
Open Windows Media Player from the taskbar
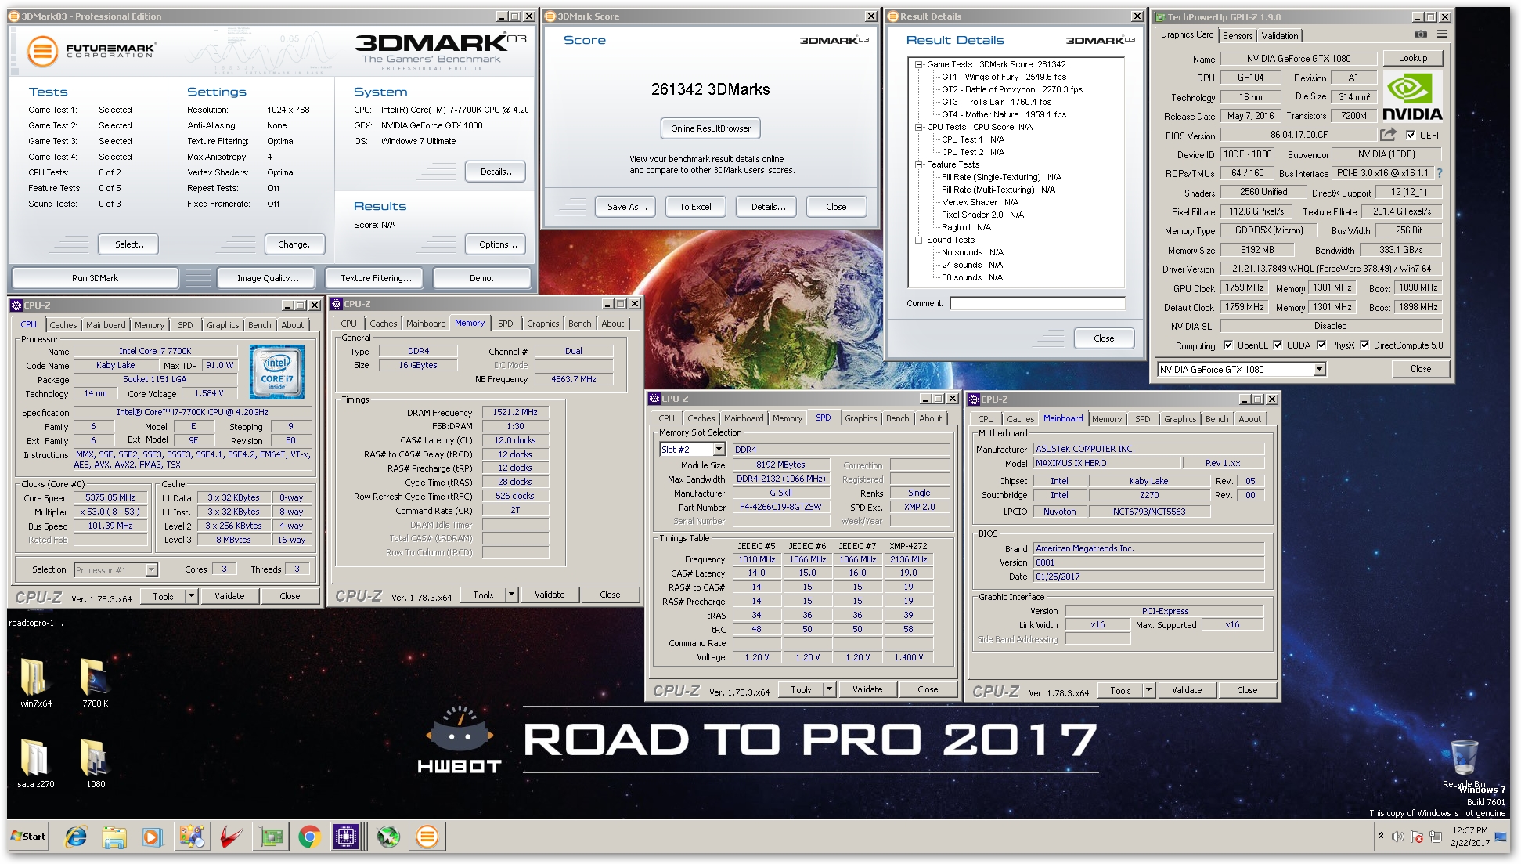[151, 837]
